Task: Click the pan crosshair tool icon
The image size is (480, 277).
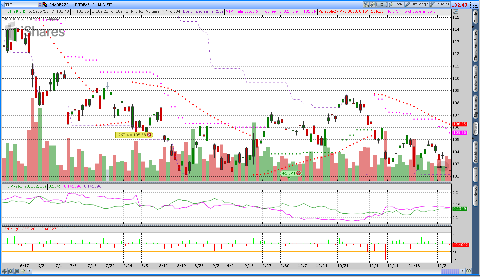Action: pyautogui.click(x=4, y=271)
